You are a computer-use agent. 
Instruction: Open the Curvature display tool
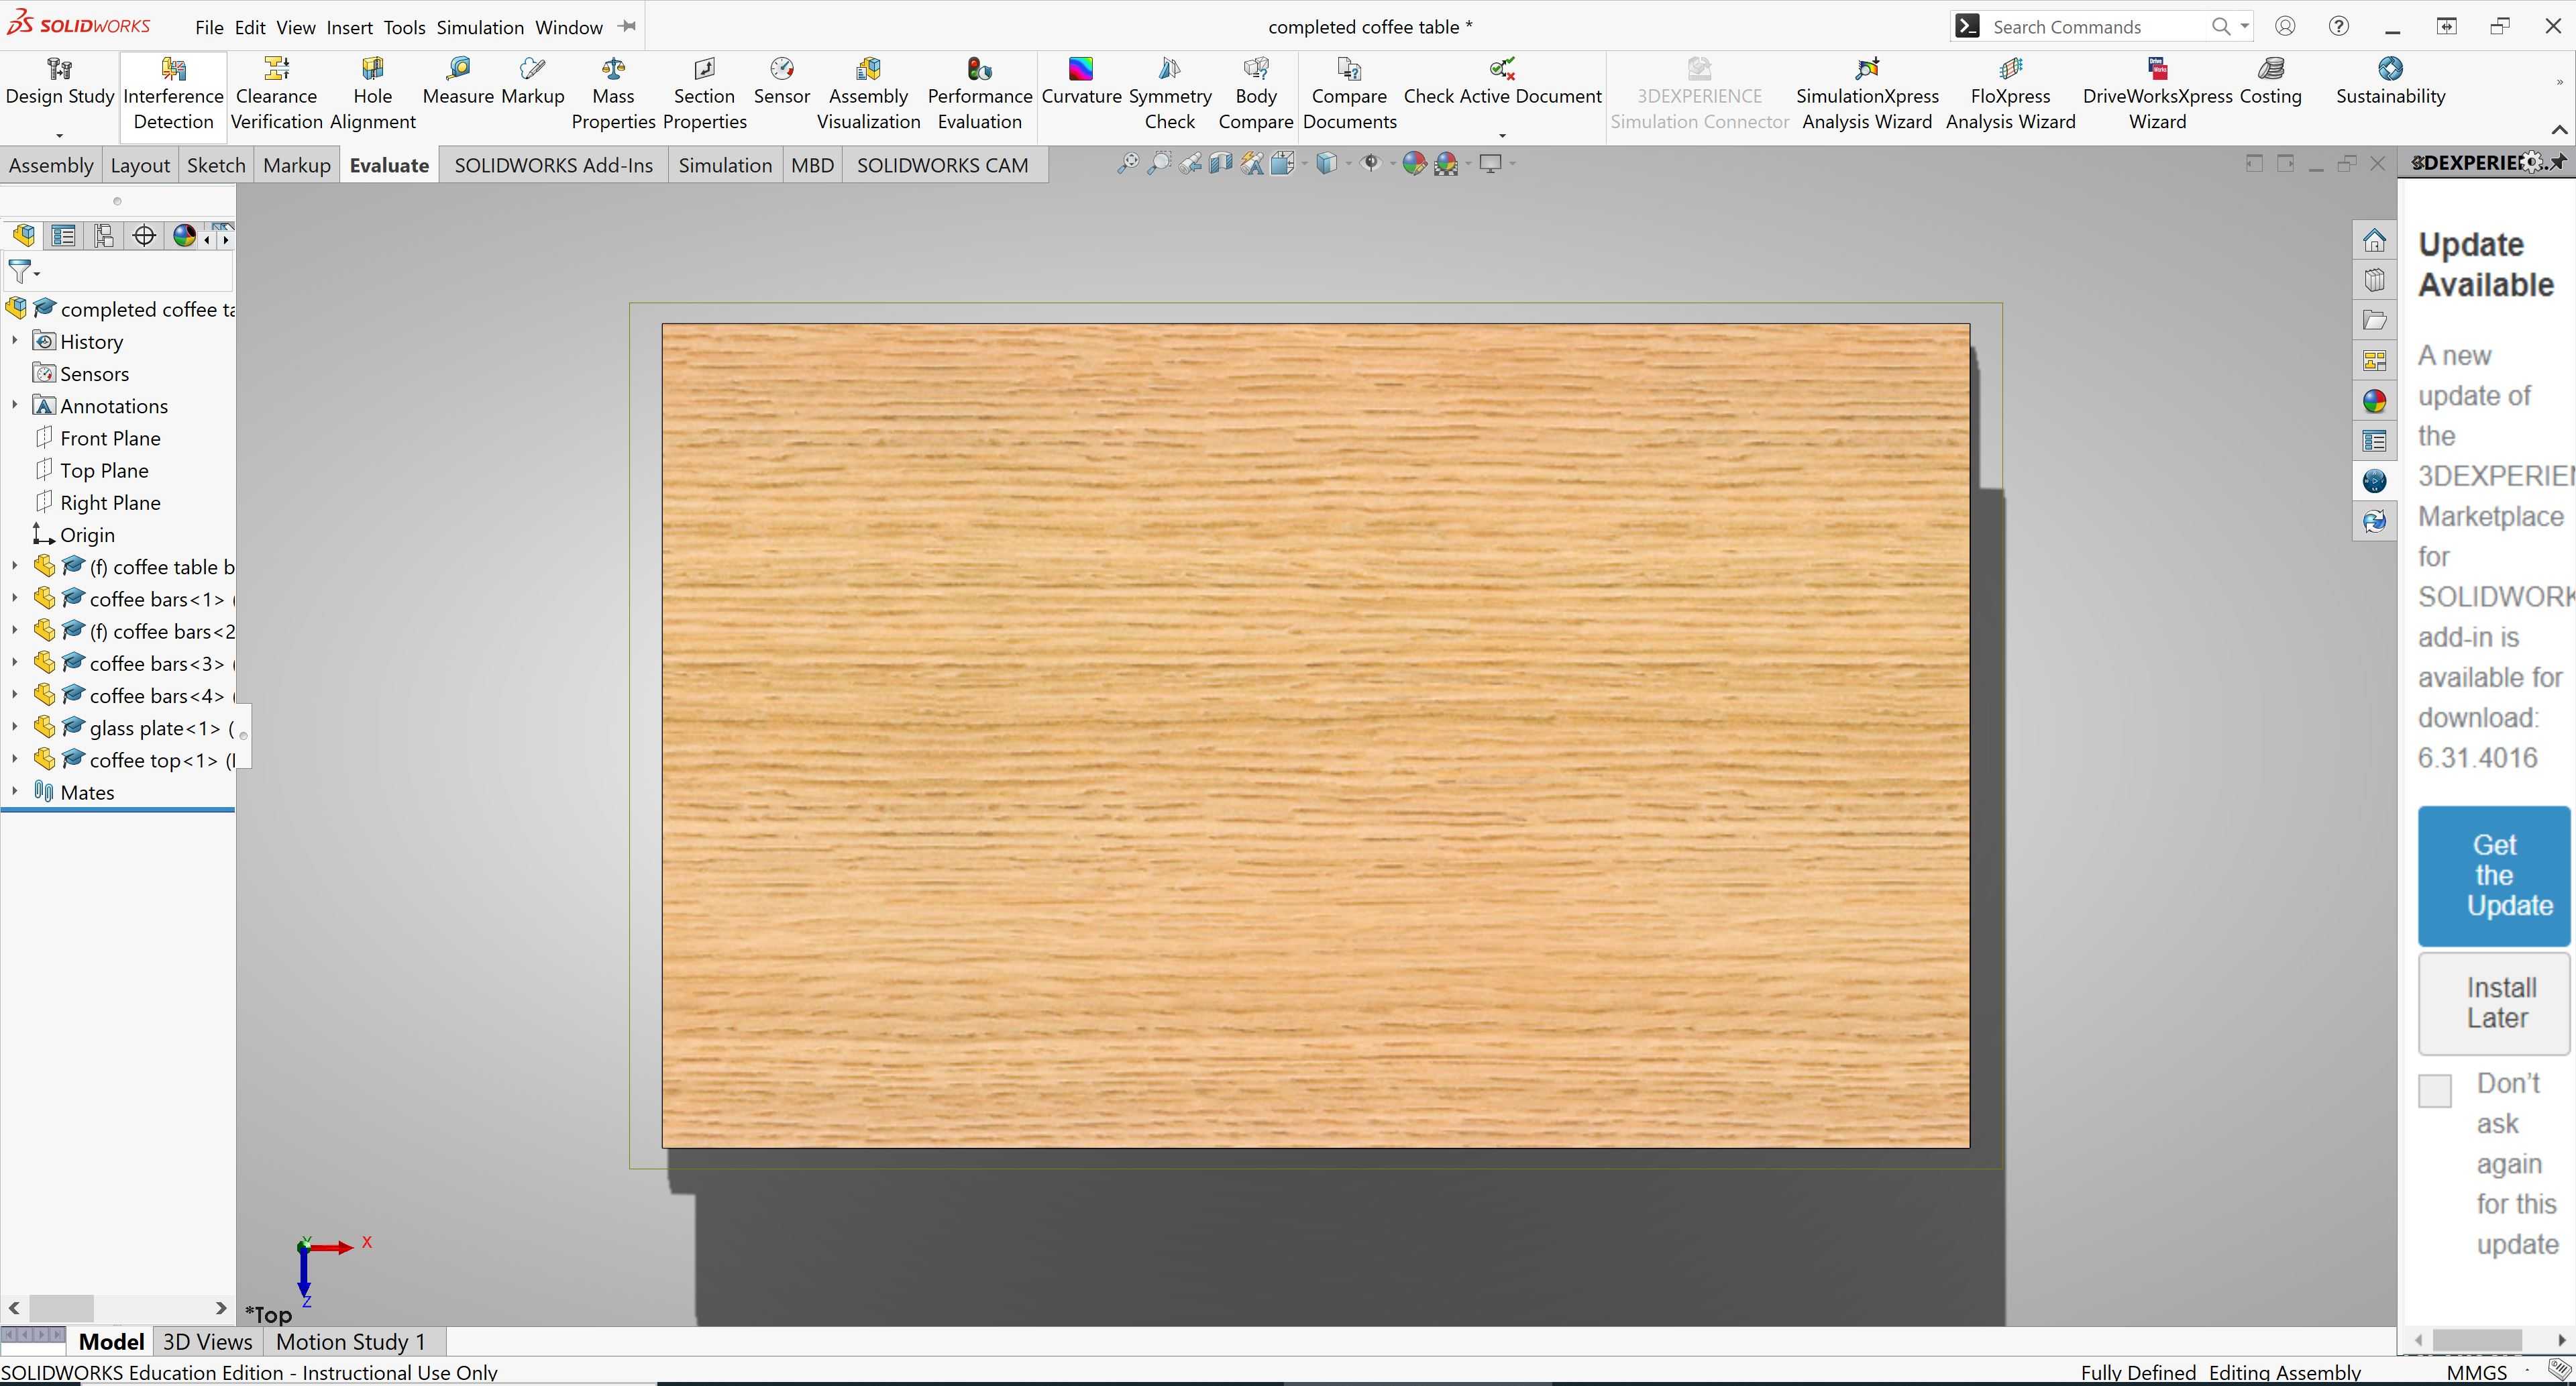click(1081, 82)
